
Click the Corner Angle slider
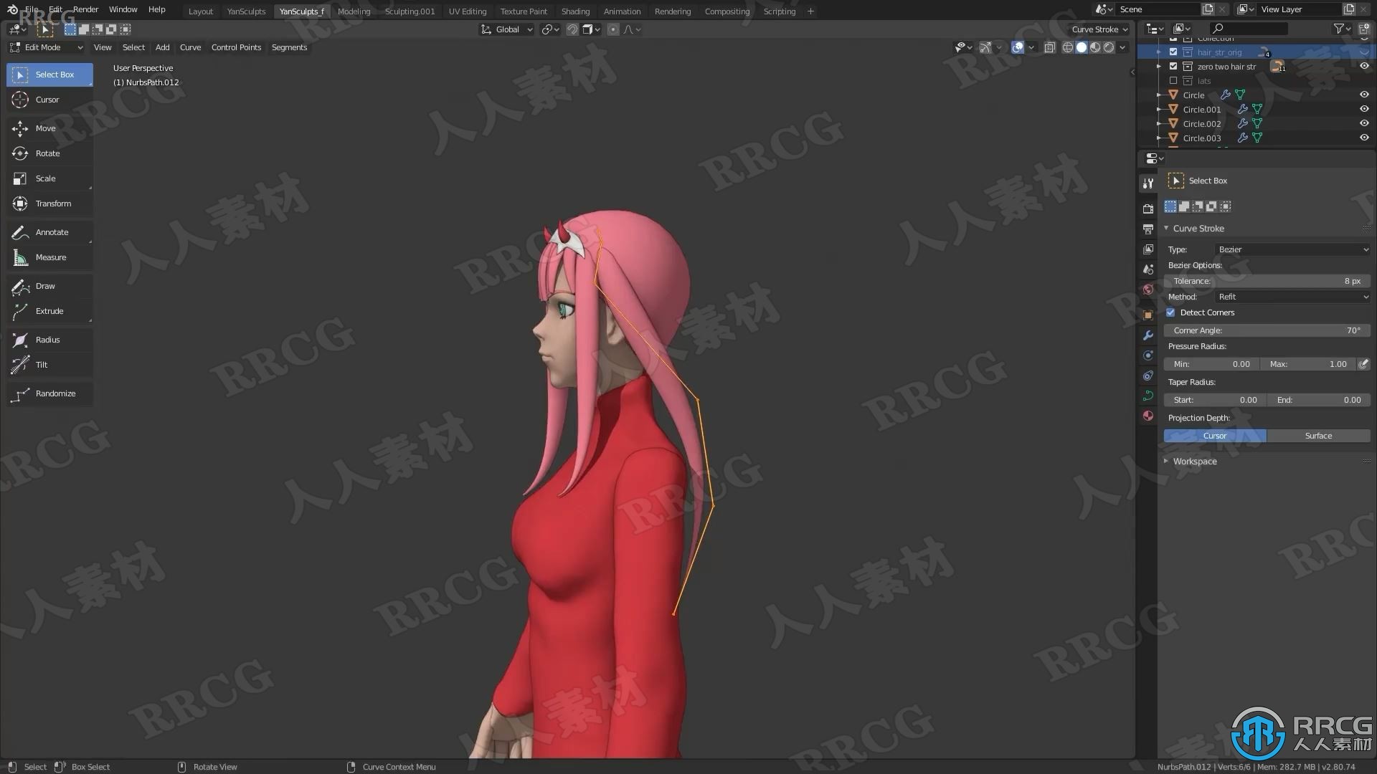point(1267,330)
